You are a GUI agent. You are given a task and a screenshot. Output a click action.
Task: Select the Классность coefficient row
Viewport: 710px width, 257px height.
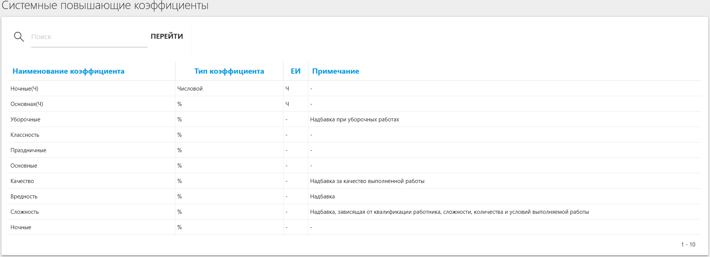coord(25,135)
